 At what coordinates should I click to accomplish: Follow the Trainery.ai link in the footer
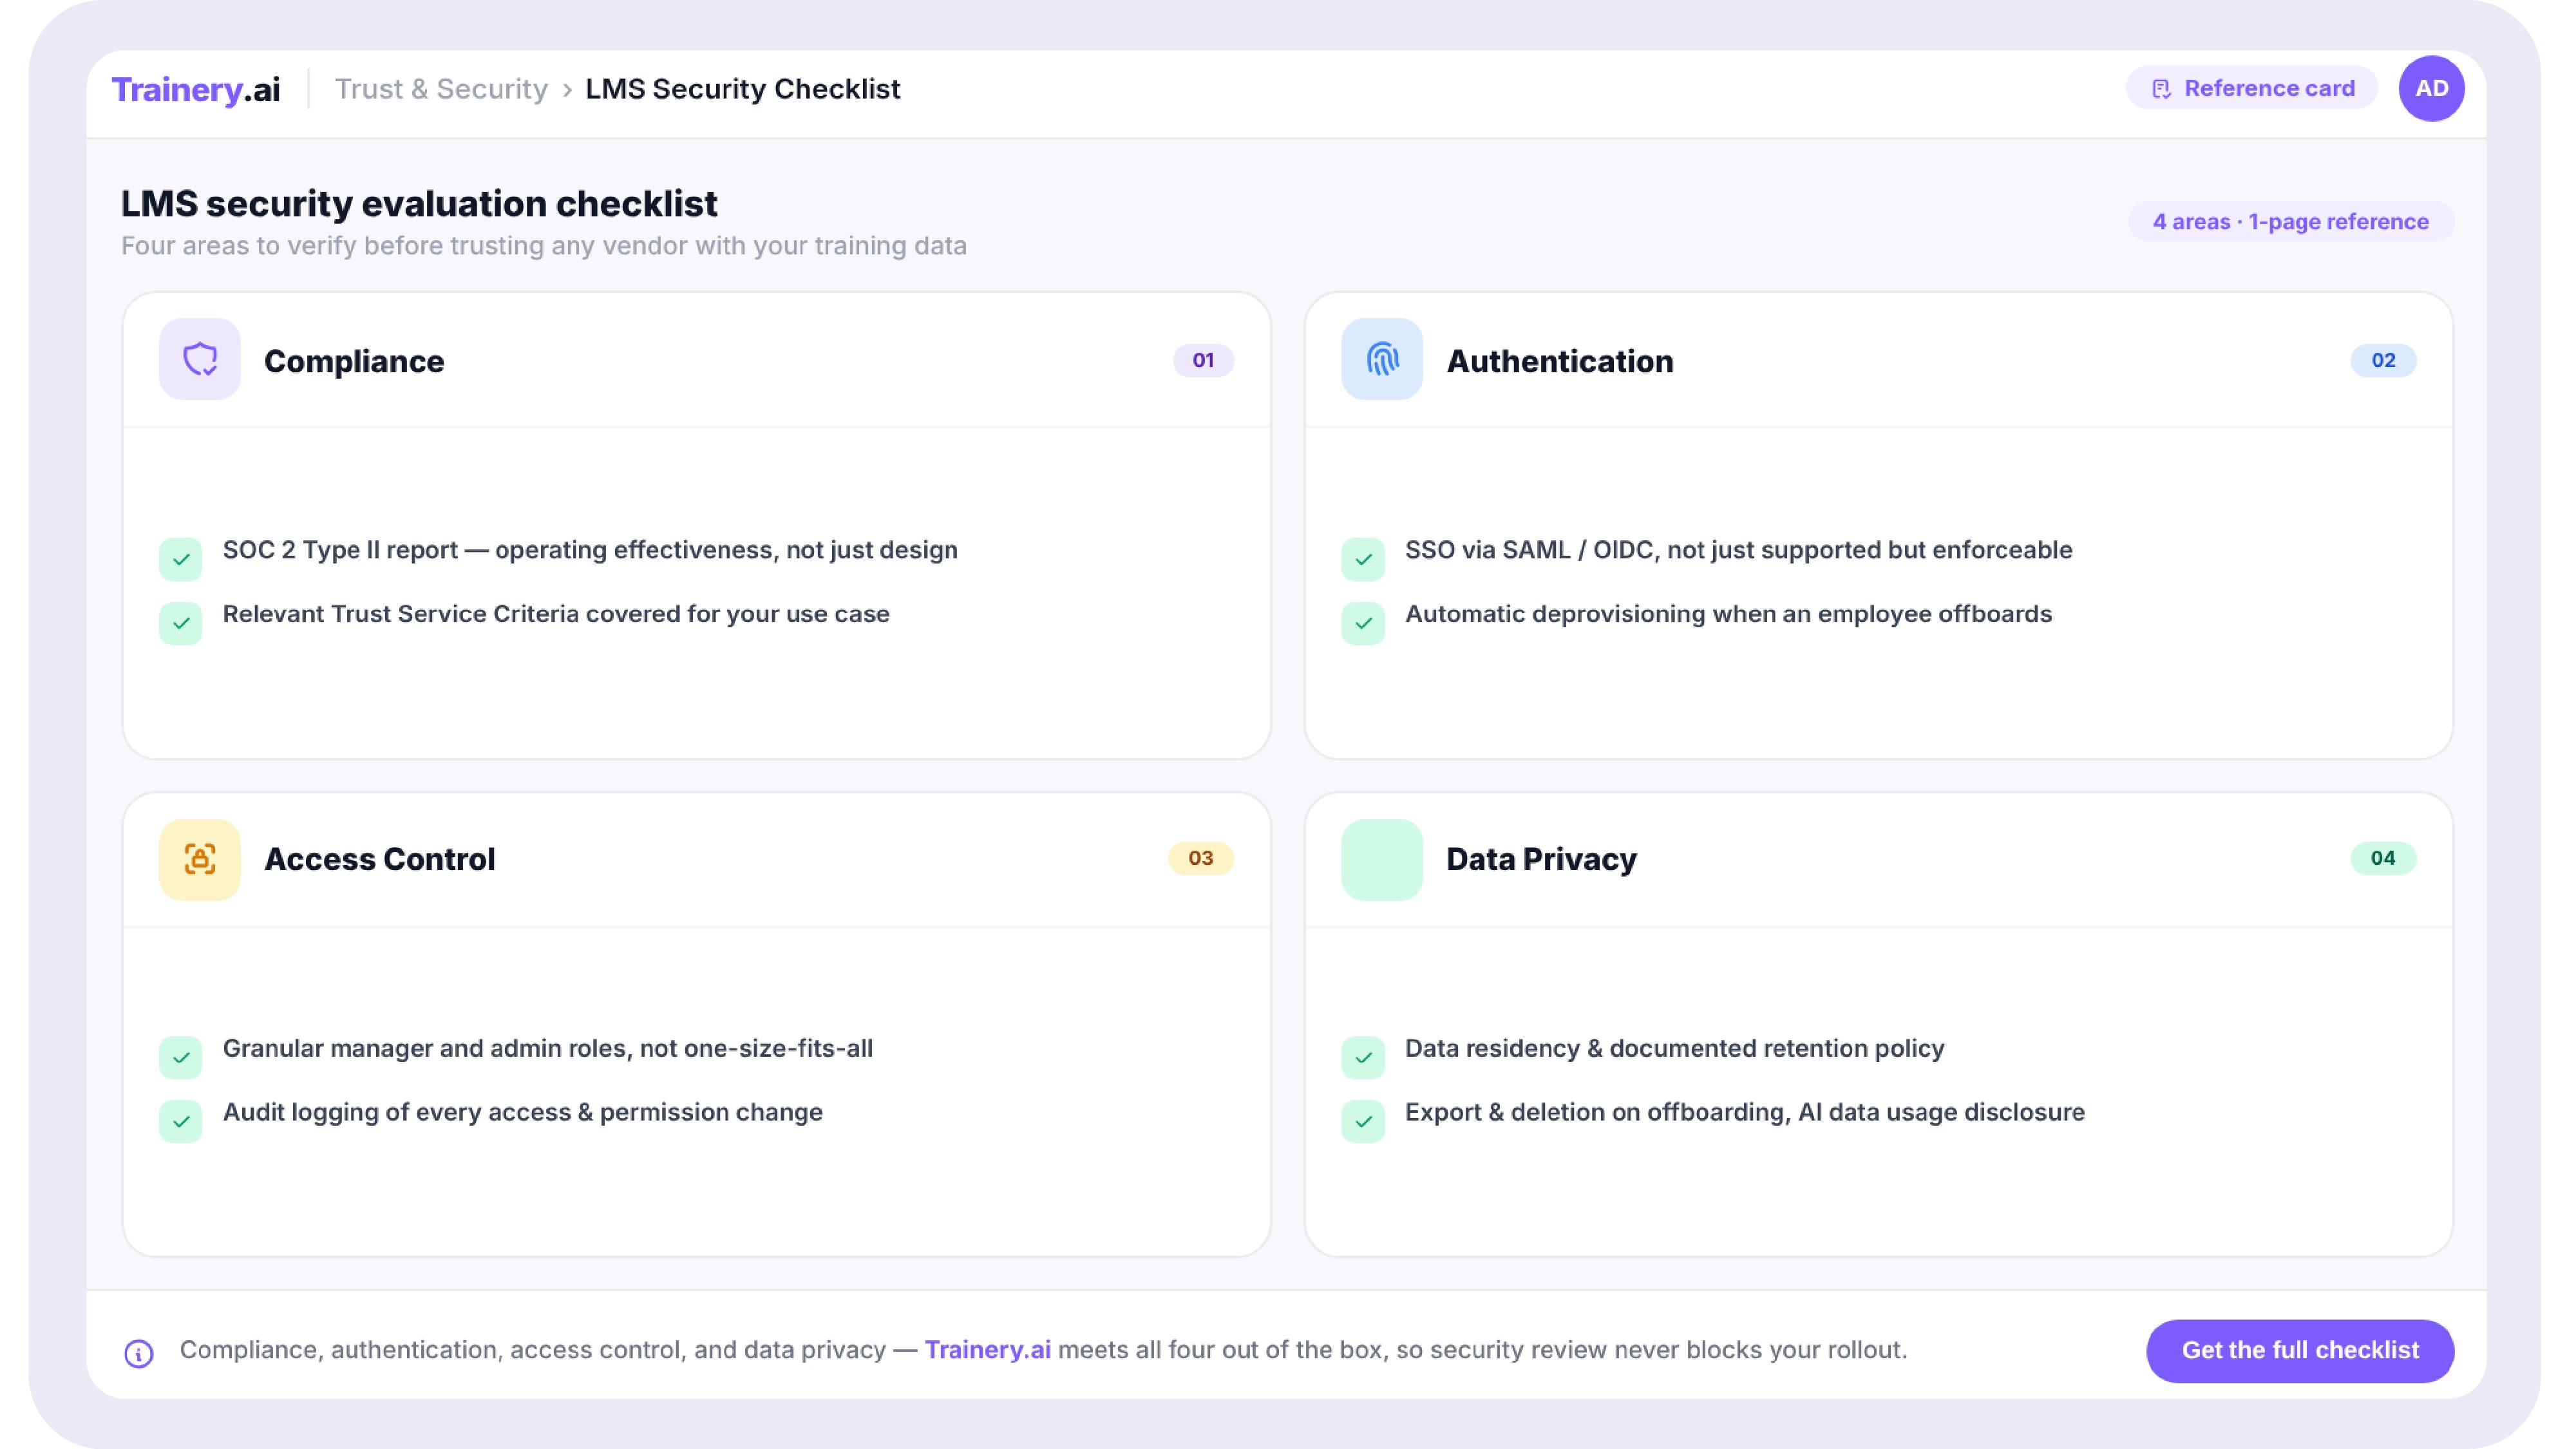click(x=987, y=1350)
